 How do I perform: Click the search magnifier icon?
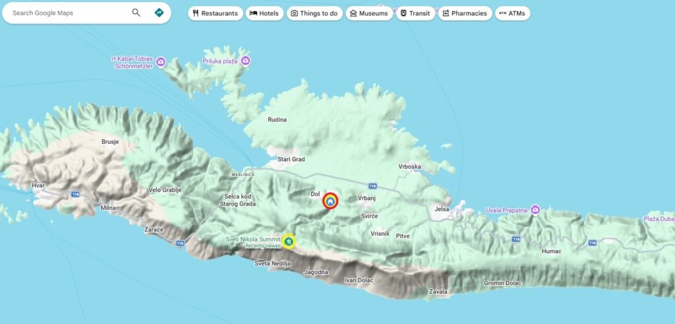(136, 13)
